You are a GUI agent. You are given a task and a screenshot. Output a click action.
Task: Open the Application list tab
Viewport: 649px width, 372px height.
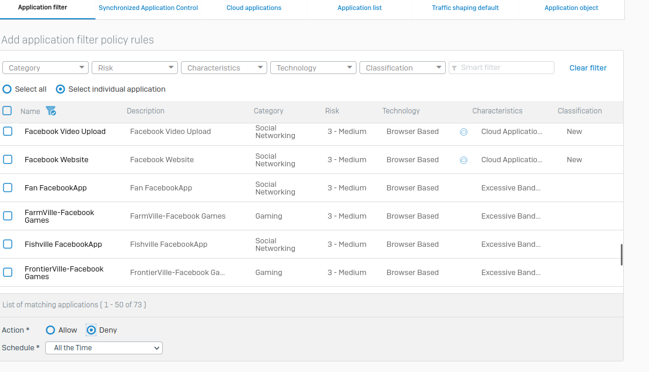359,8
